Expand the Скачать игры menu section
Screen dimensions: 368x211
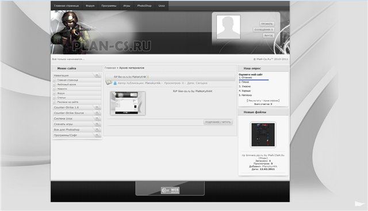(77, 124)
